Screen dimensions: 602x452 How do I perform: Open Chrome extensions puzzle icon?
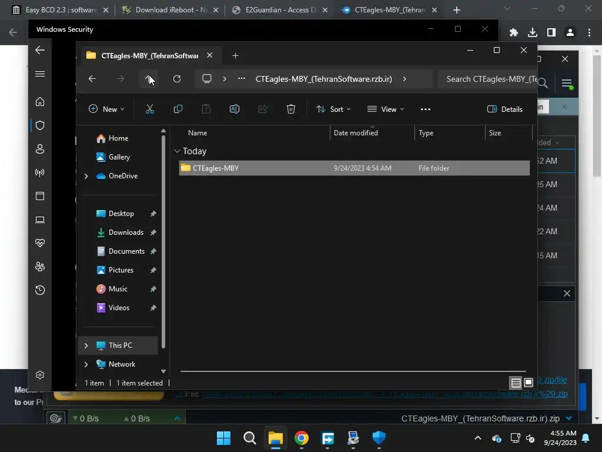[514, 32]
